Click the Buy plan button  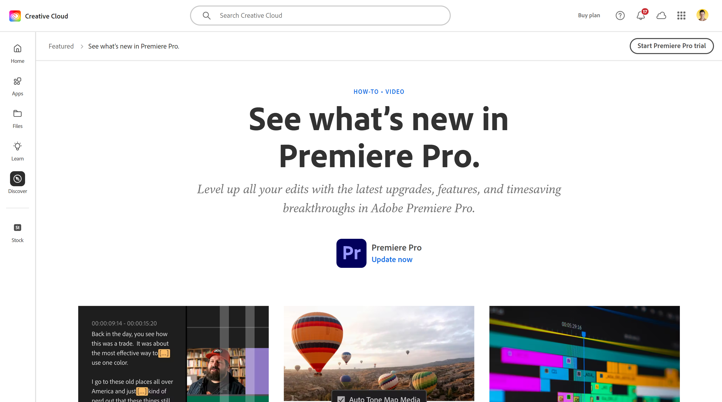click(x=589, y=16)
